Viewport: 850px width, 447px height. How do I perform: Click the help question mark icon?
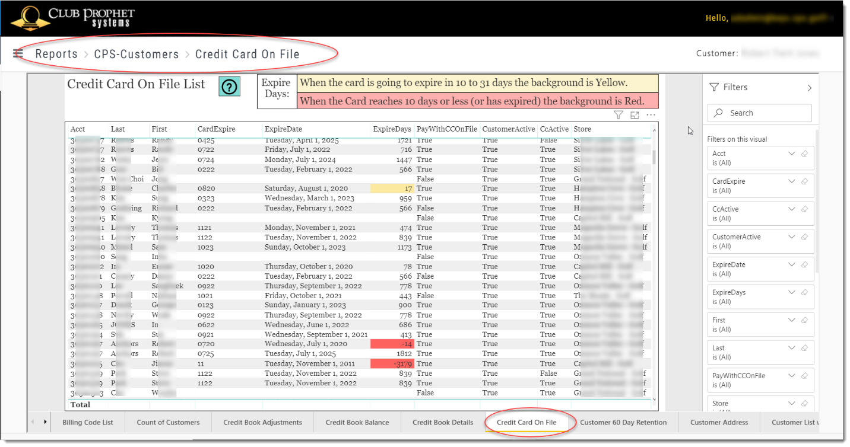(x=229, y=87)
